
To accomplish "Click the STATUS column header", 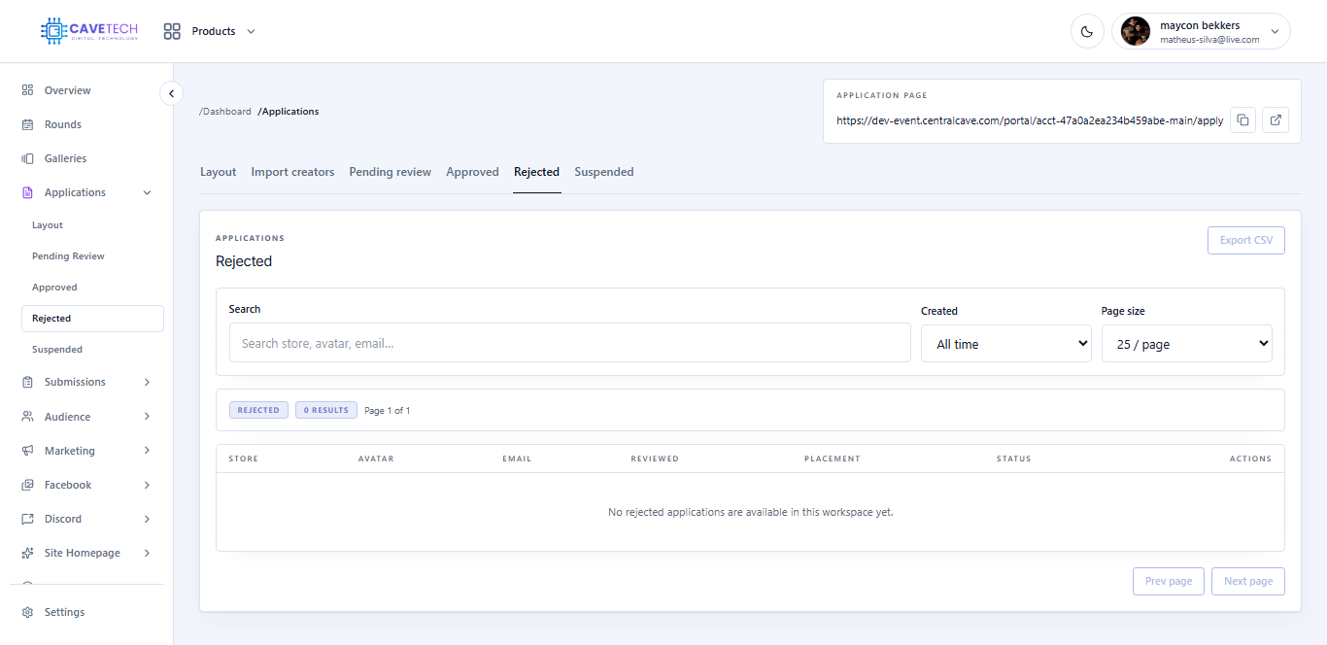I will (1014, 458).
